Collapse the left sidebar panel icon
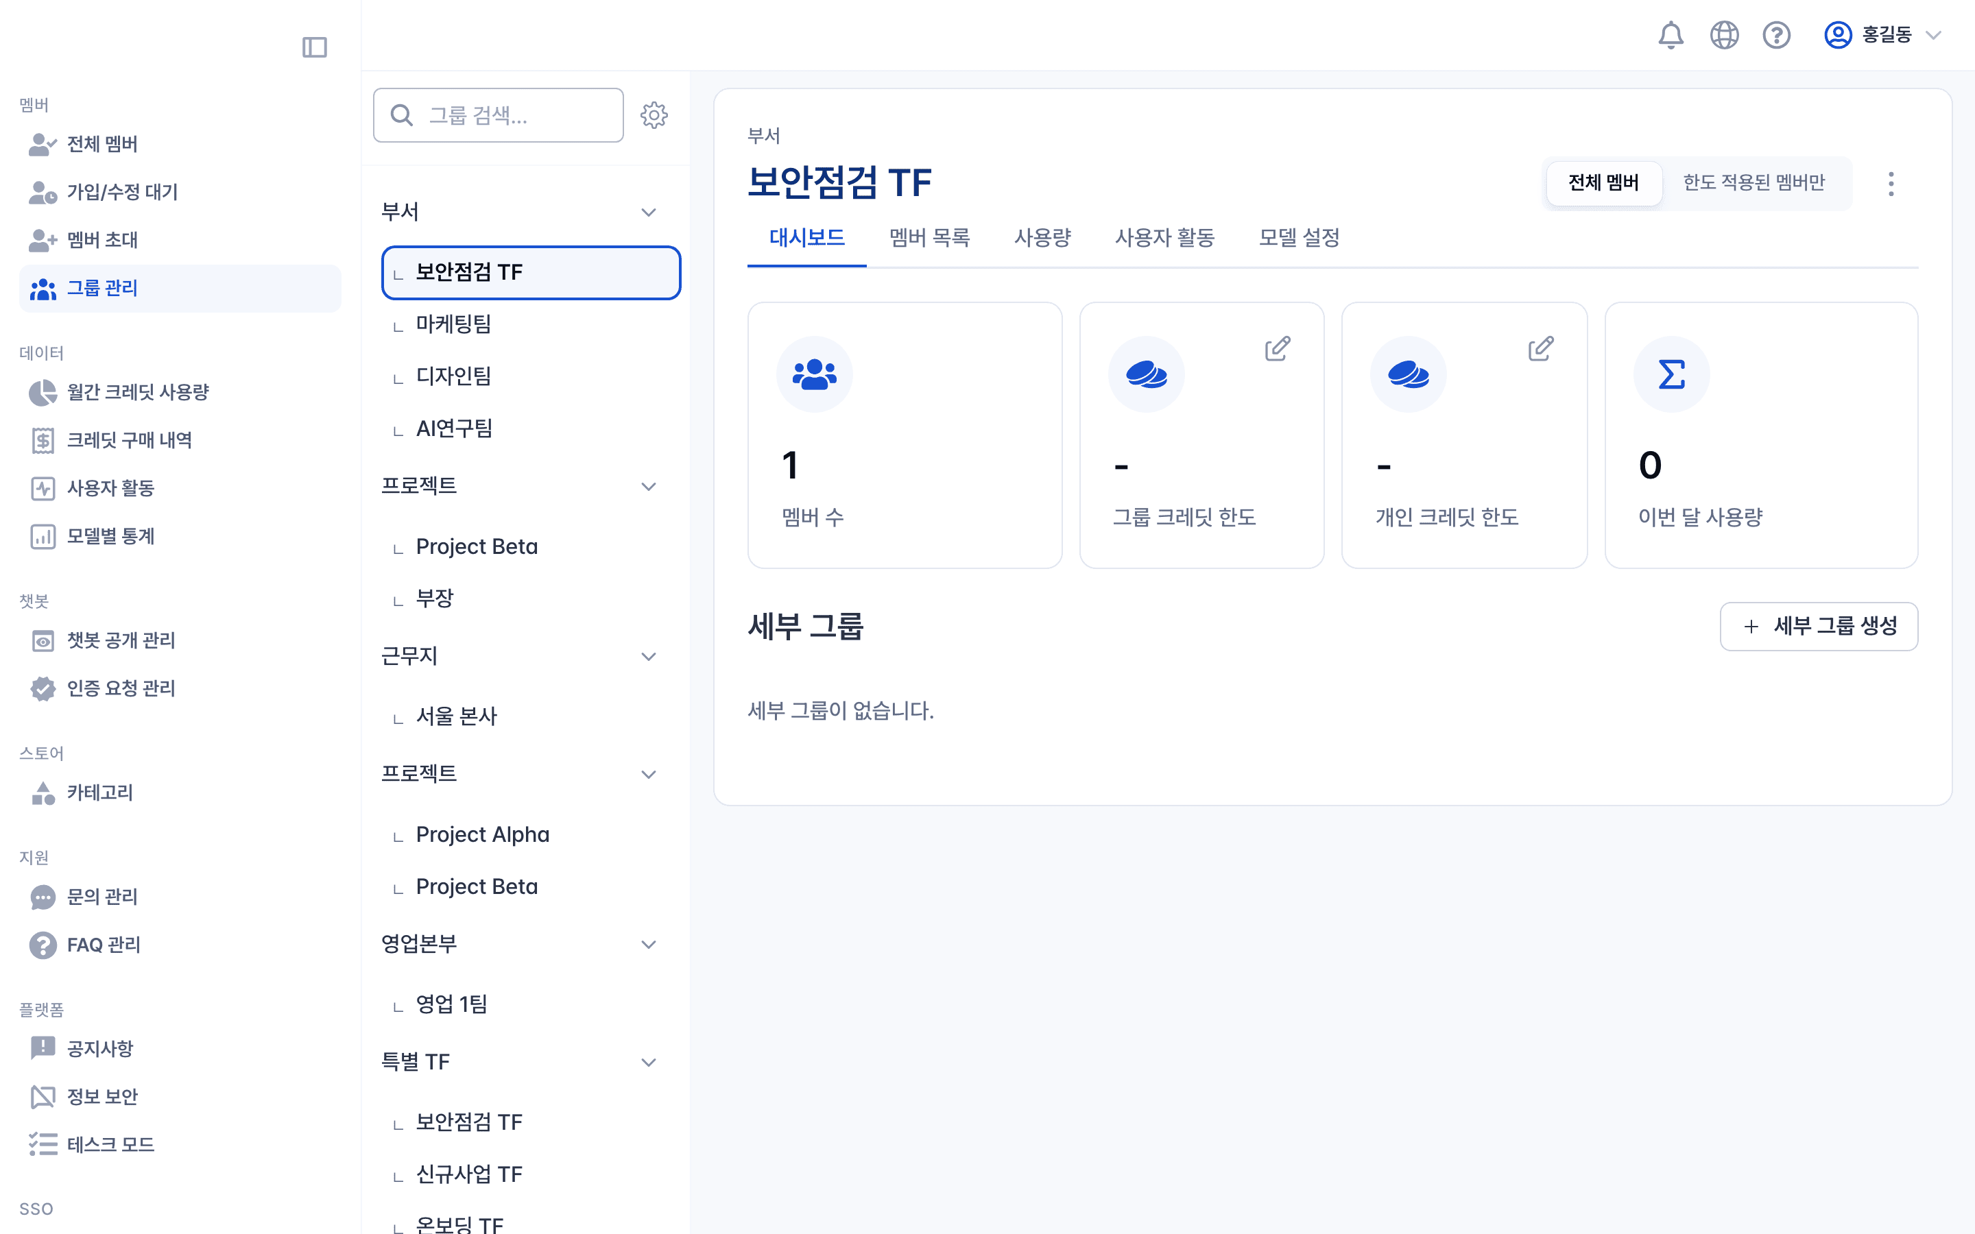This screenshot has height=1234, width=1975. (315, 47)
